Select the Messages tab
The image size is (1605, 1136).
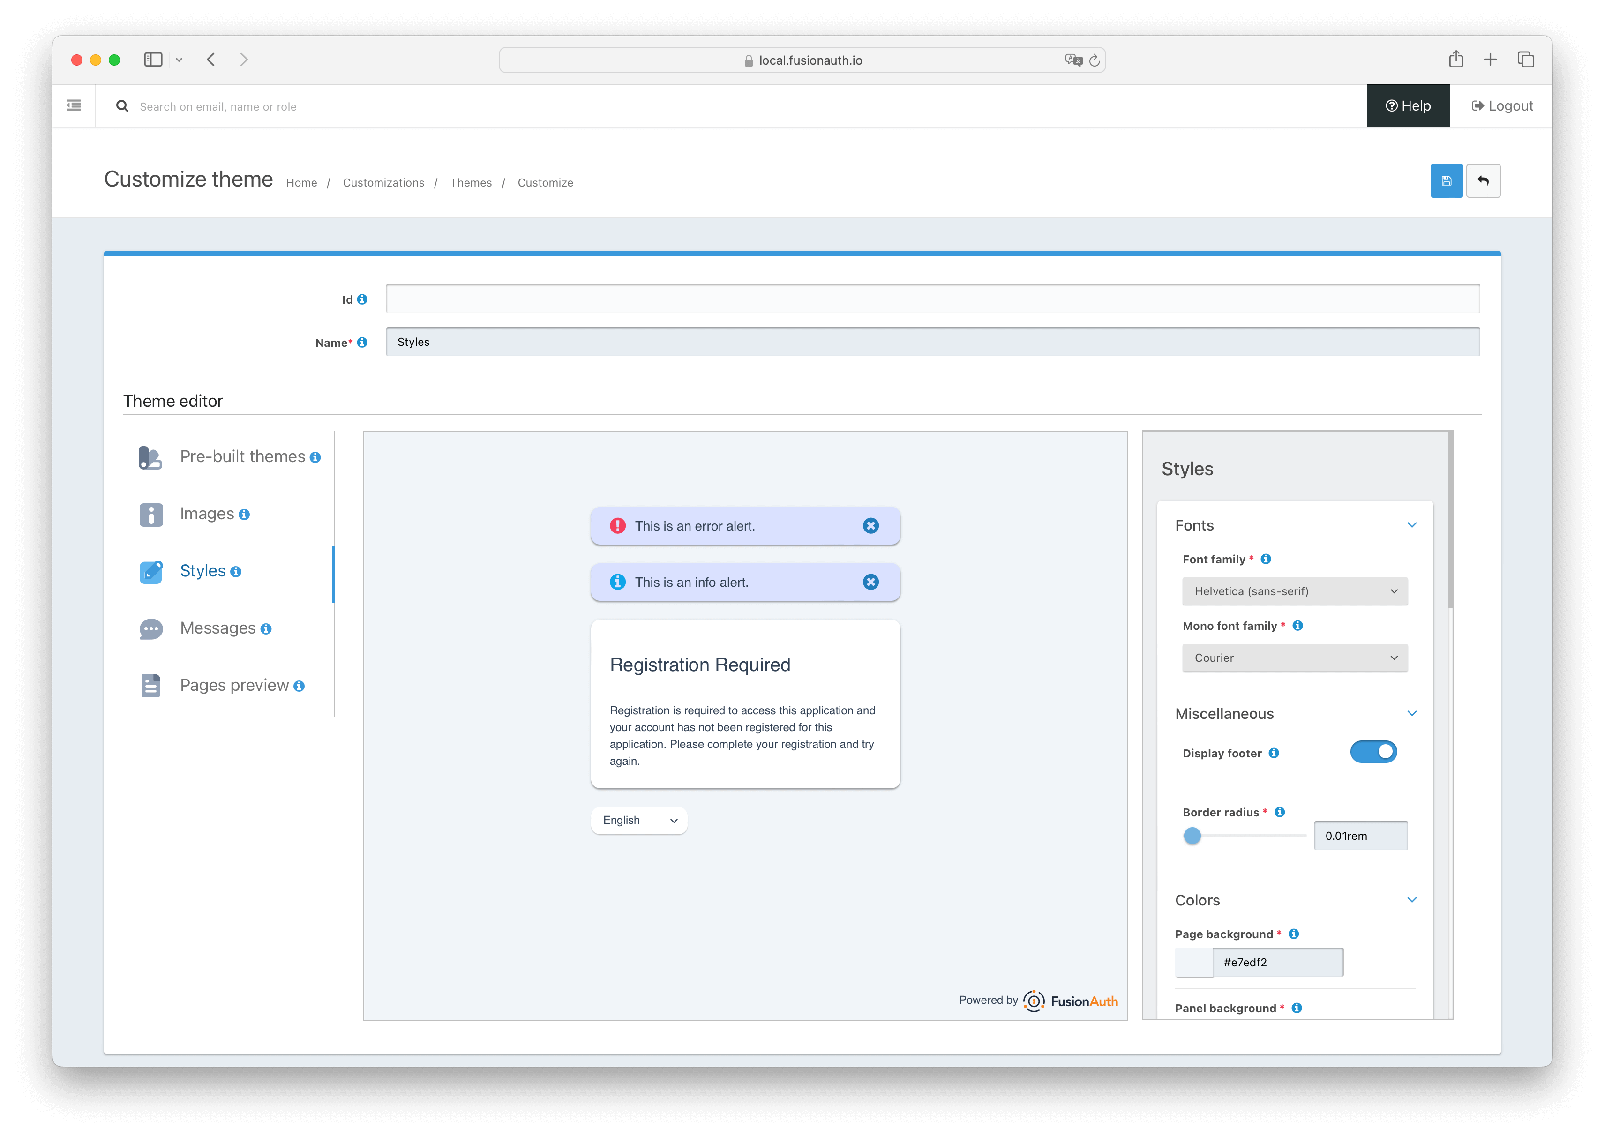[x=229, y=629]
